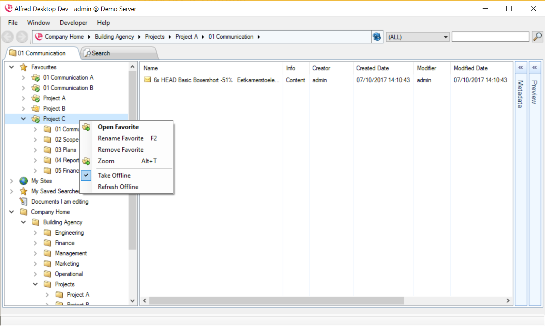Uncheck the Take Offline checkmark
Viewport: 545px width, 326px height.
coord(86,175)
